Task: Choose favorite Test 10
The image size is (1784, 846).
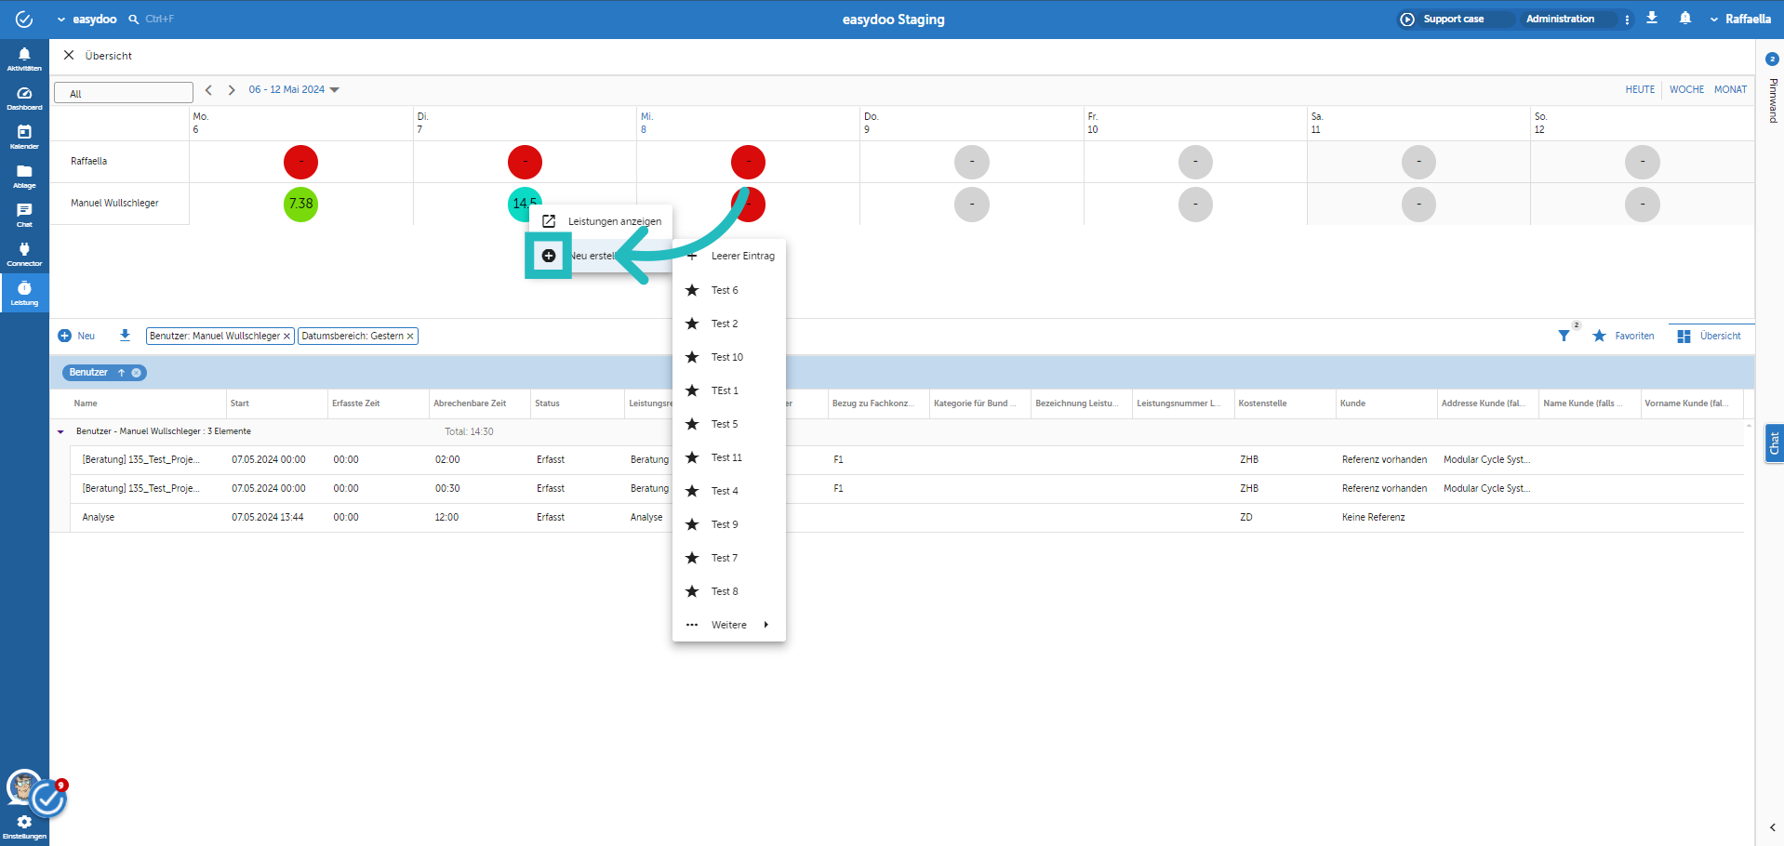Action: click(729, 357)
